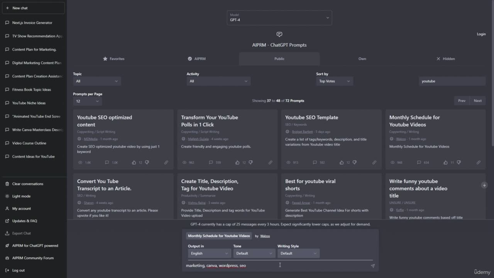
Task: Thumbs up the Youtube SEO Template prompt
Action: (342, 163)
